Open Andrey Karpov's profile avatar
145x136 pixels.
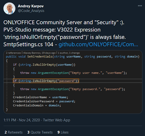(x=9, y=8)
